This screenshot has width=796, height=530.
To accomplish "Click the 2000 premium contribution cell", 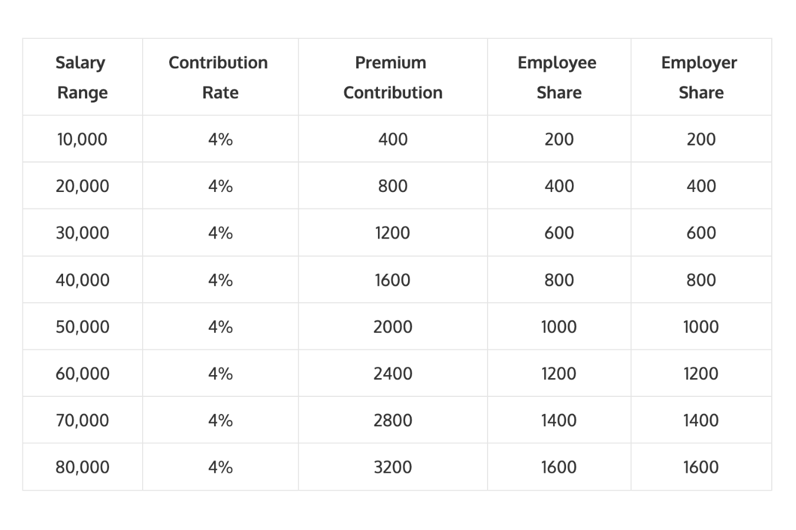I will (392, 327).
